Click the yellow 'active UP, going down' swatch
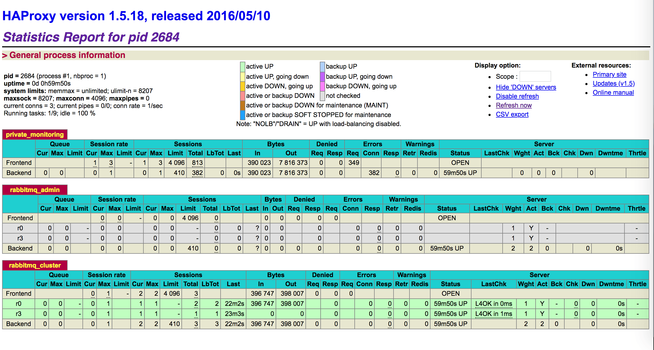654x350 pixels. pos(242,77)
